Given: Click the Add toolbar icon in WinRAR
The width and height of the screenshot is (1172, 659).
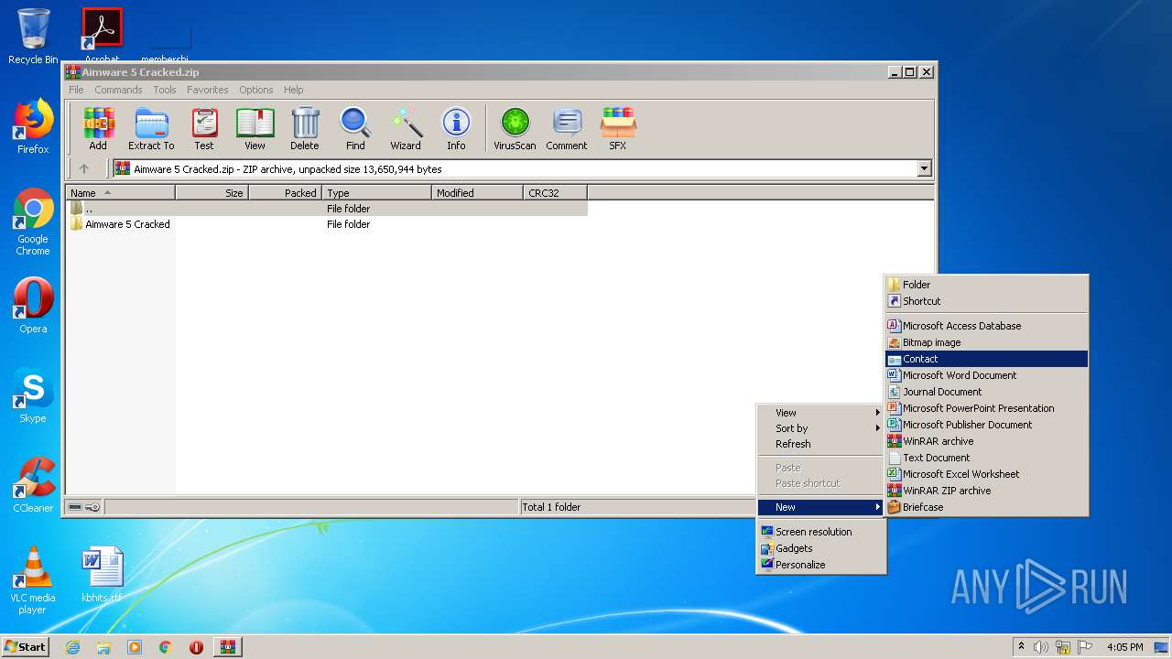Looking at the screenshot, I should coord(98,128).
